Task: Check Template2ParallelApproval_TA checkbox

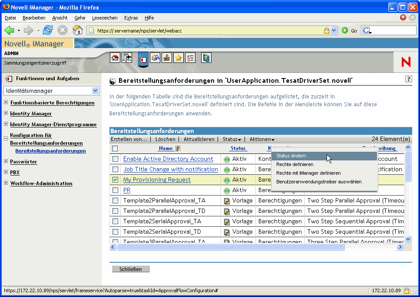Action: 115,200
